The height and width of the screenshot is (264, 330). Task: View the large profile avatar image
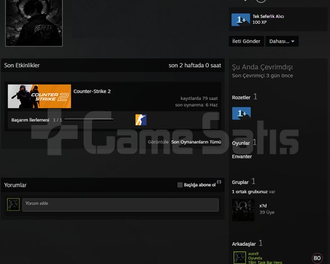[x=34, y=23]
